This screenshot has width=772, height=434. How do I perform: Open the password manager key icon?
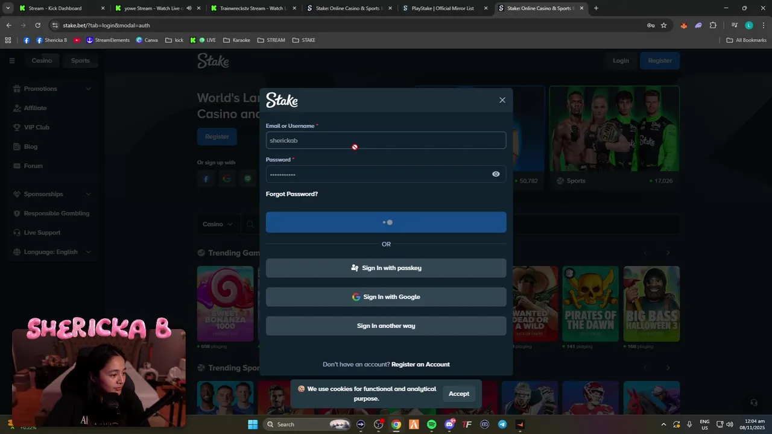(x=651, y=25)
